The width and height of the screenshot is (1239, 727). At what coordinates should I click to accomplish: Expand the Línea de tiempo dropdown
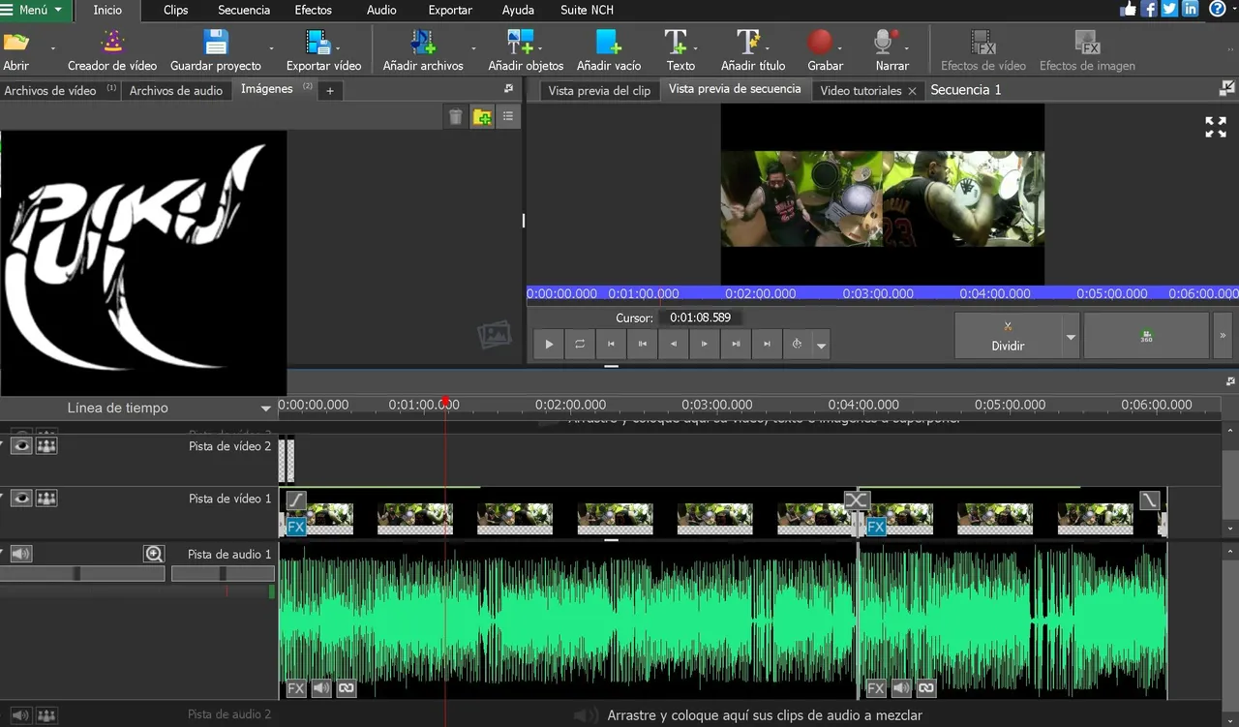[265, 409]
